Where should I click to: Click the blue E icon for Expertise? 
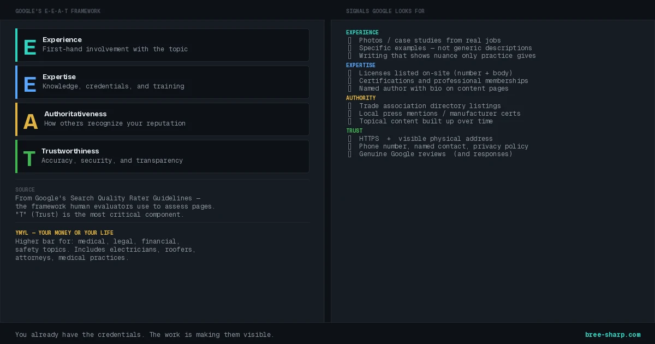[29, 85]
